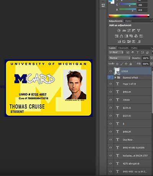Filter layers by pixel layers icon
The image size is (153, 176).
pyautogui.click(x=128, y=52)
